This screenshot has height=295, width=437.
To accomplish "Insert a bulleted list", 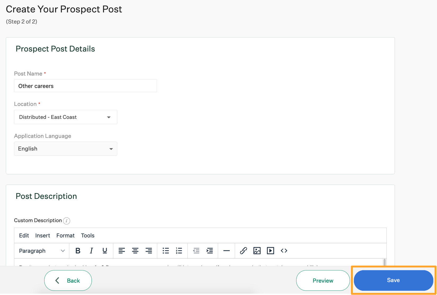I will [x=166, y=251].
